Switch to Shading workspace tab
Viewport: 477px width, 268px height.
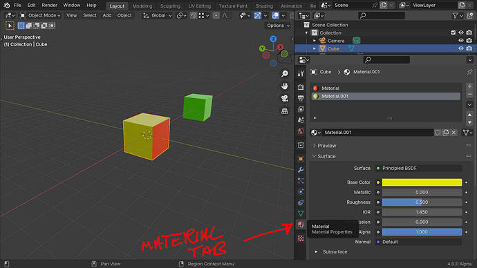tap(264, 6)
